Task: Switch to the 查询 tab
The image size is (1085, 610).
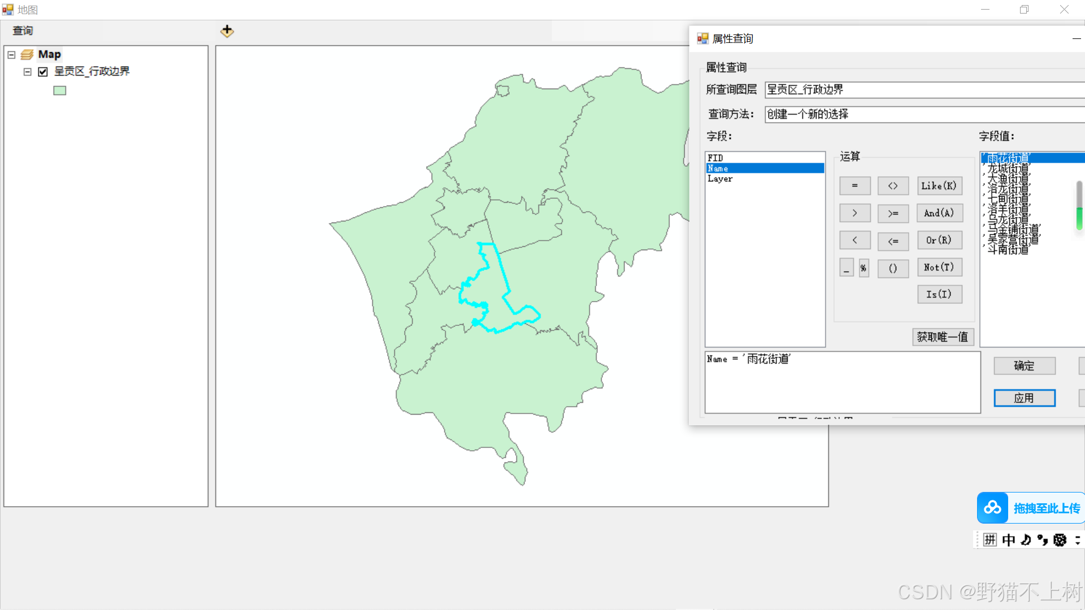Action: [22, 30]
